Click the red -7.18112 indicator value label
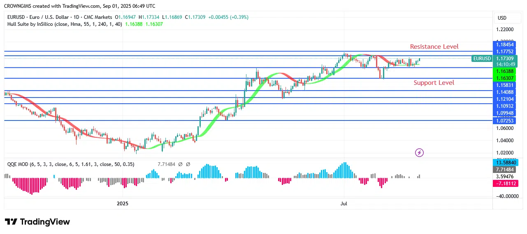 pos(505,184)
